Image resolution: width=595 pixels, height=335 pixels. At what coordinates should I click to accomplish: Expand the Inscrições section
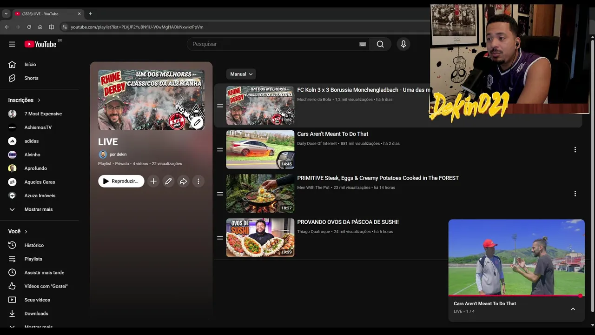click(24, 100)
